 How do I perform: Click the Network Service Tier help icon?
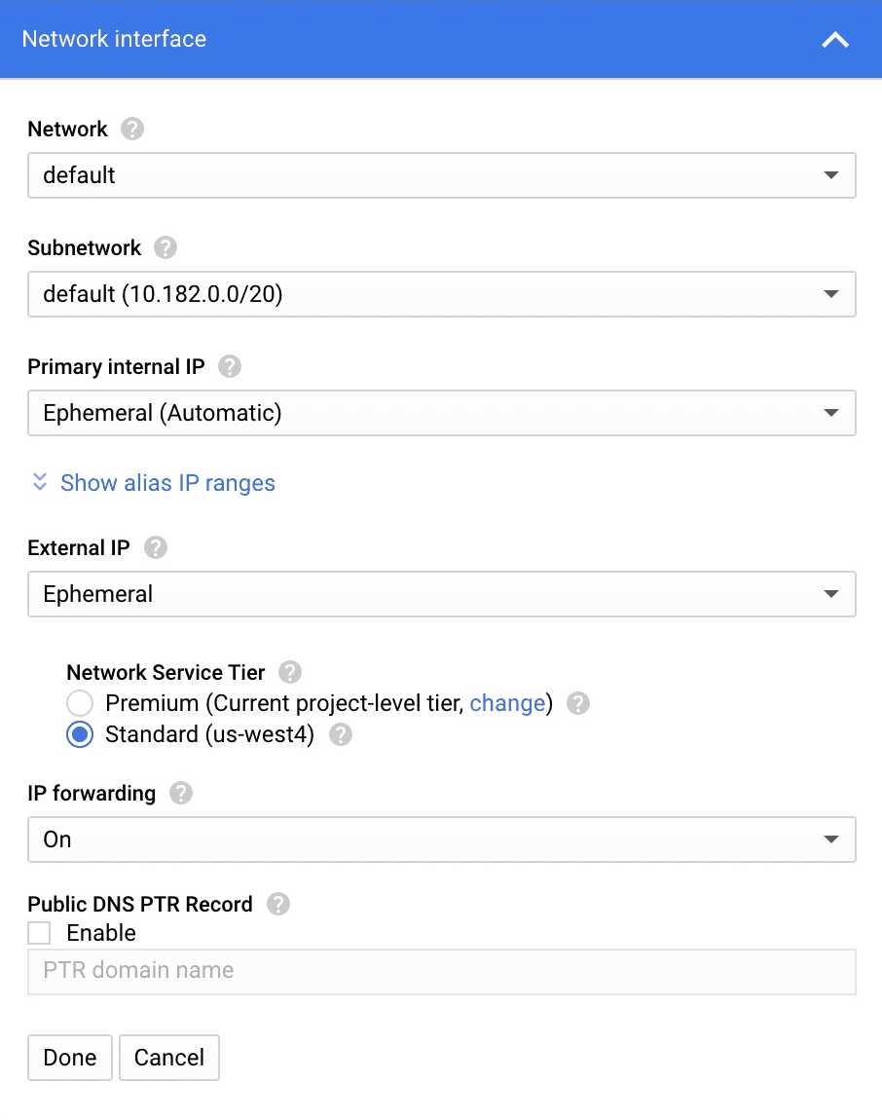[x=289, y=672]
